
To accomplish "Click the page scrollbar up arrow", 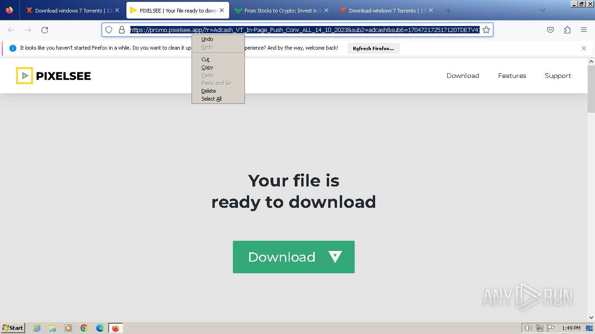I will (591, 62).
